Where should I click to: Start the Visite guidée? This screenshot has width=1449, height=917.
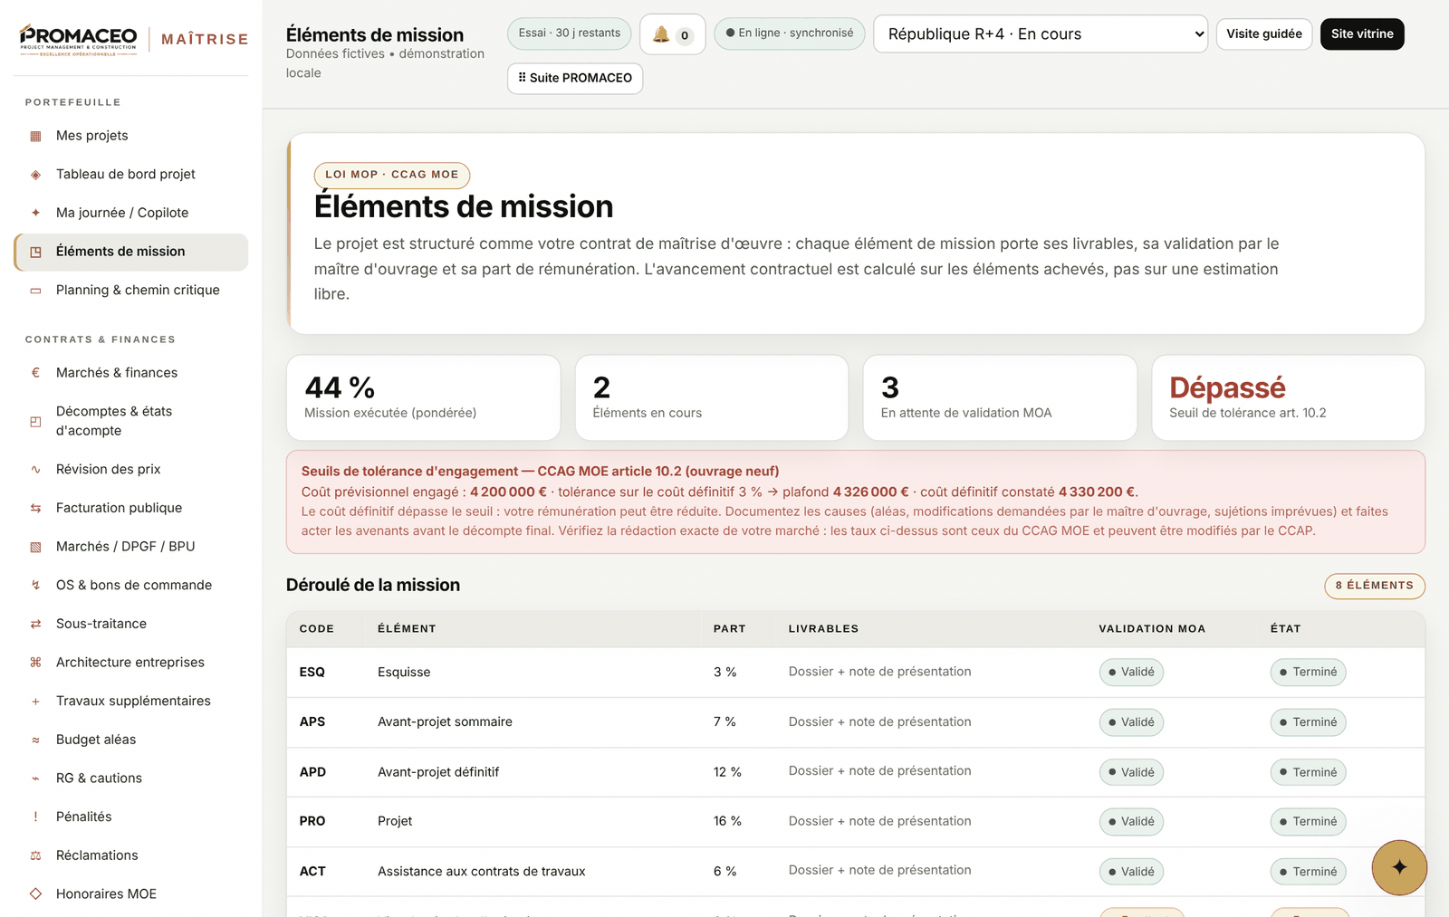click(x=1264, y=34)
